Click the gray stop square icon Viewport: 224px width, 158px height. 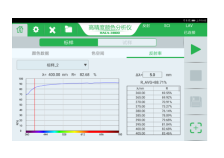click(x=196, y=76)
